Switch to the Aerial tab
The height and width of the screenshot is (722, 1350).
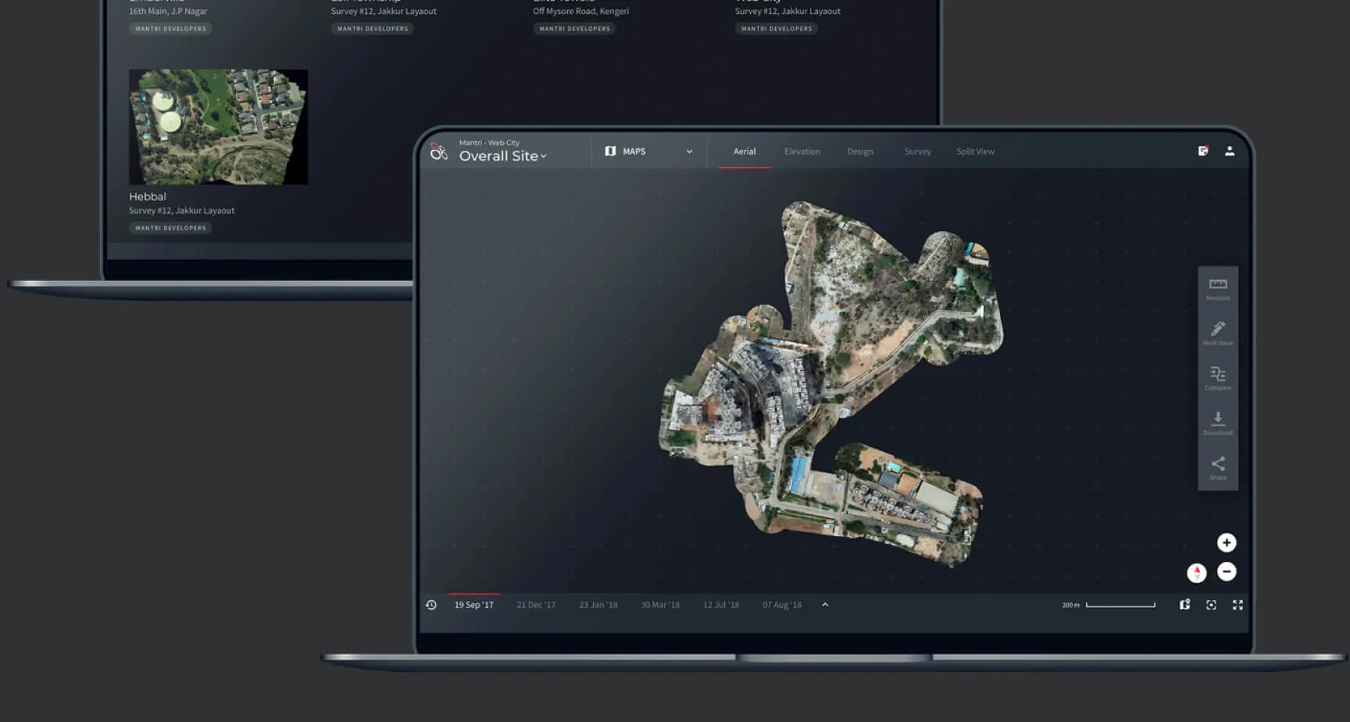point(745,151)
